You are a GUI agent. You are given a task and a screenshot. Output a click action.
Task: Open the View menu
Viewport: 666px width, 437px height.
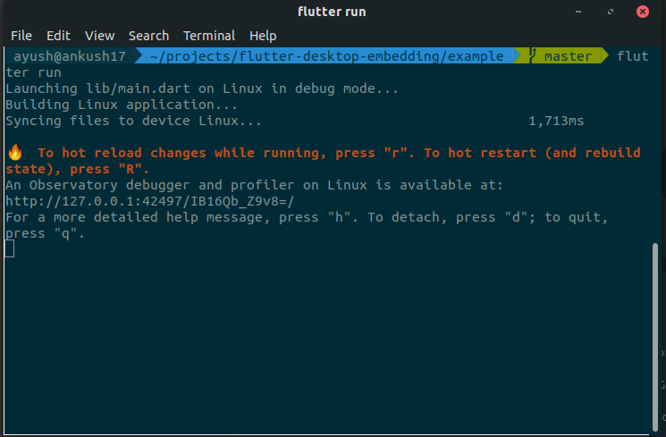[99, 36]
